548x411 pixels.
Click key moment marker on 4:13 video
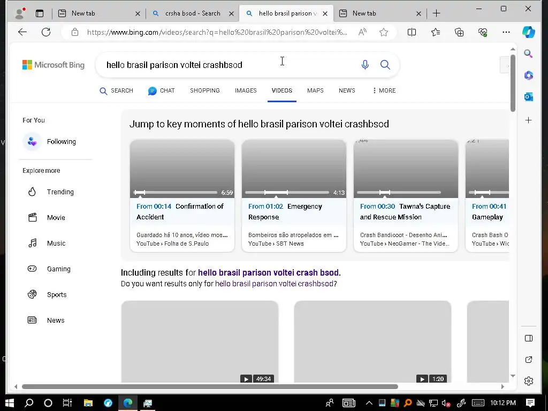pos(276,192)
